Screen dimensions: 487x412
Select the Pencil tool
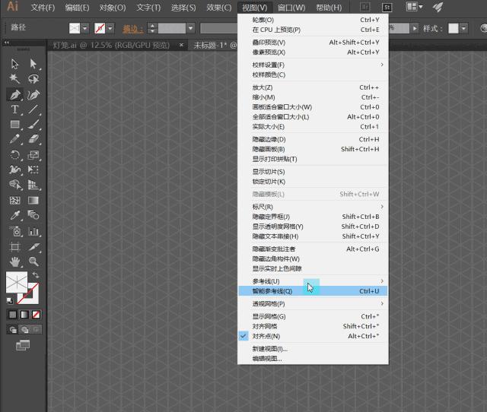14,139
